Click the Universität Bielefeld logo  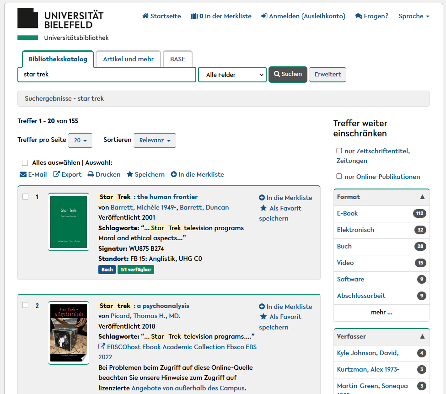pyautogui.click(x=63, y=24)
